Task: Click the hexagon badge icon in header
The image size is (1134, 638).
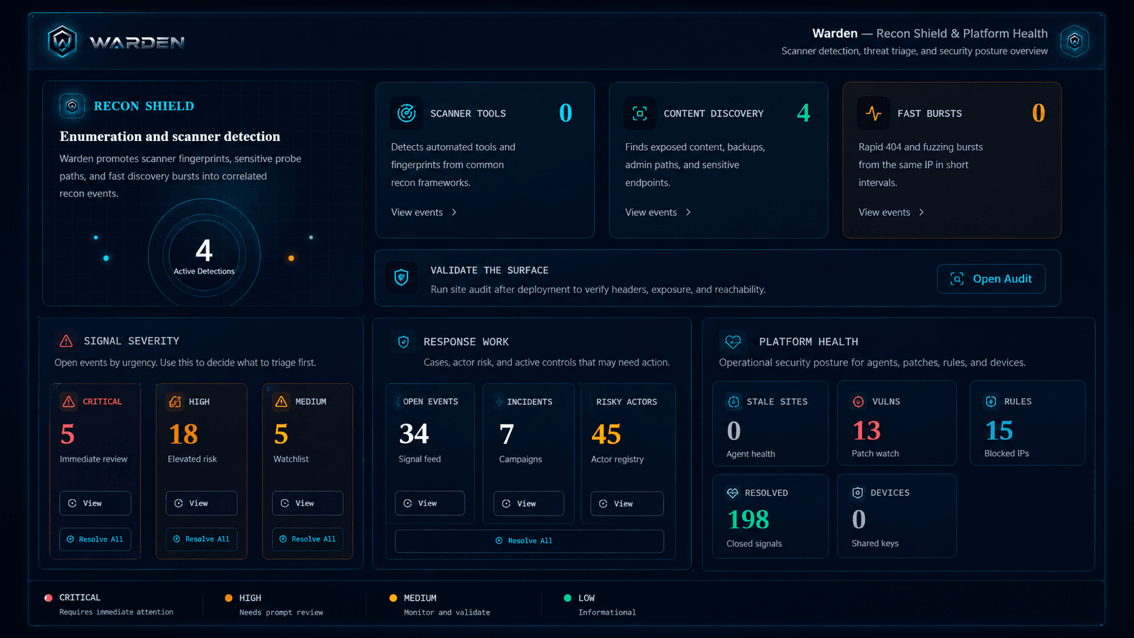Action: [x=1074, y=41]
